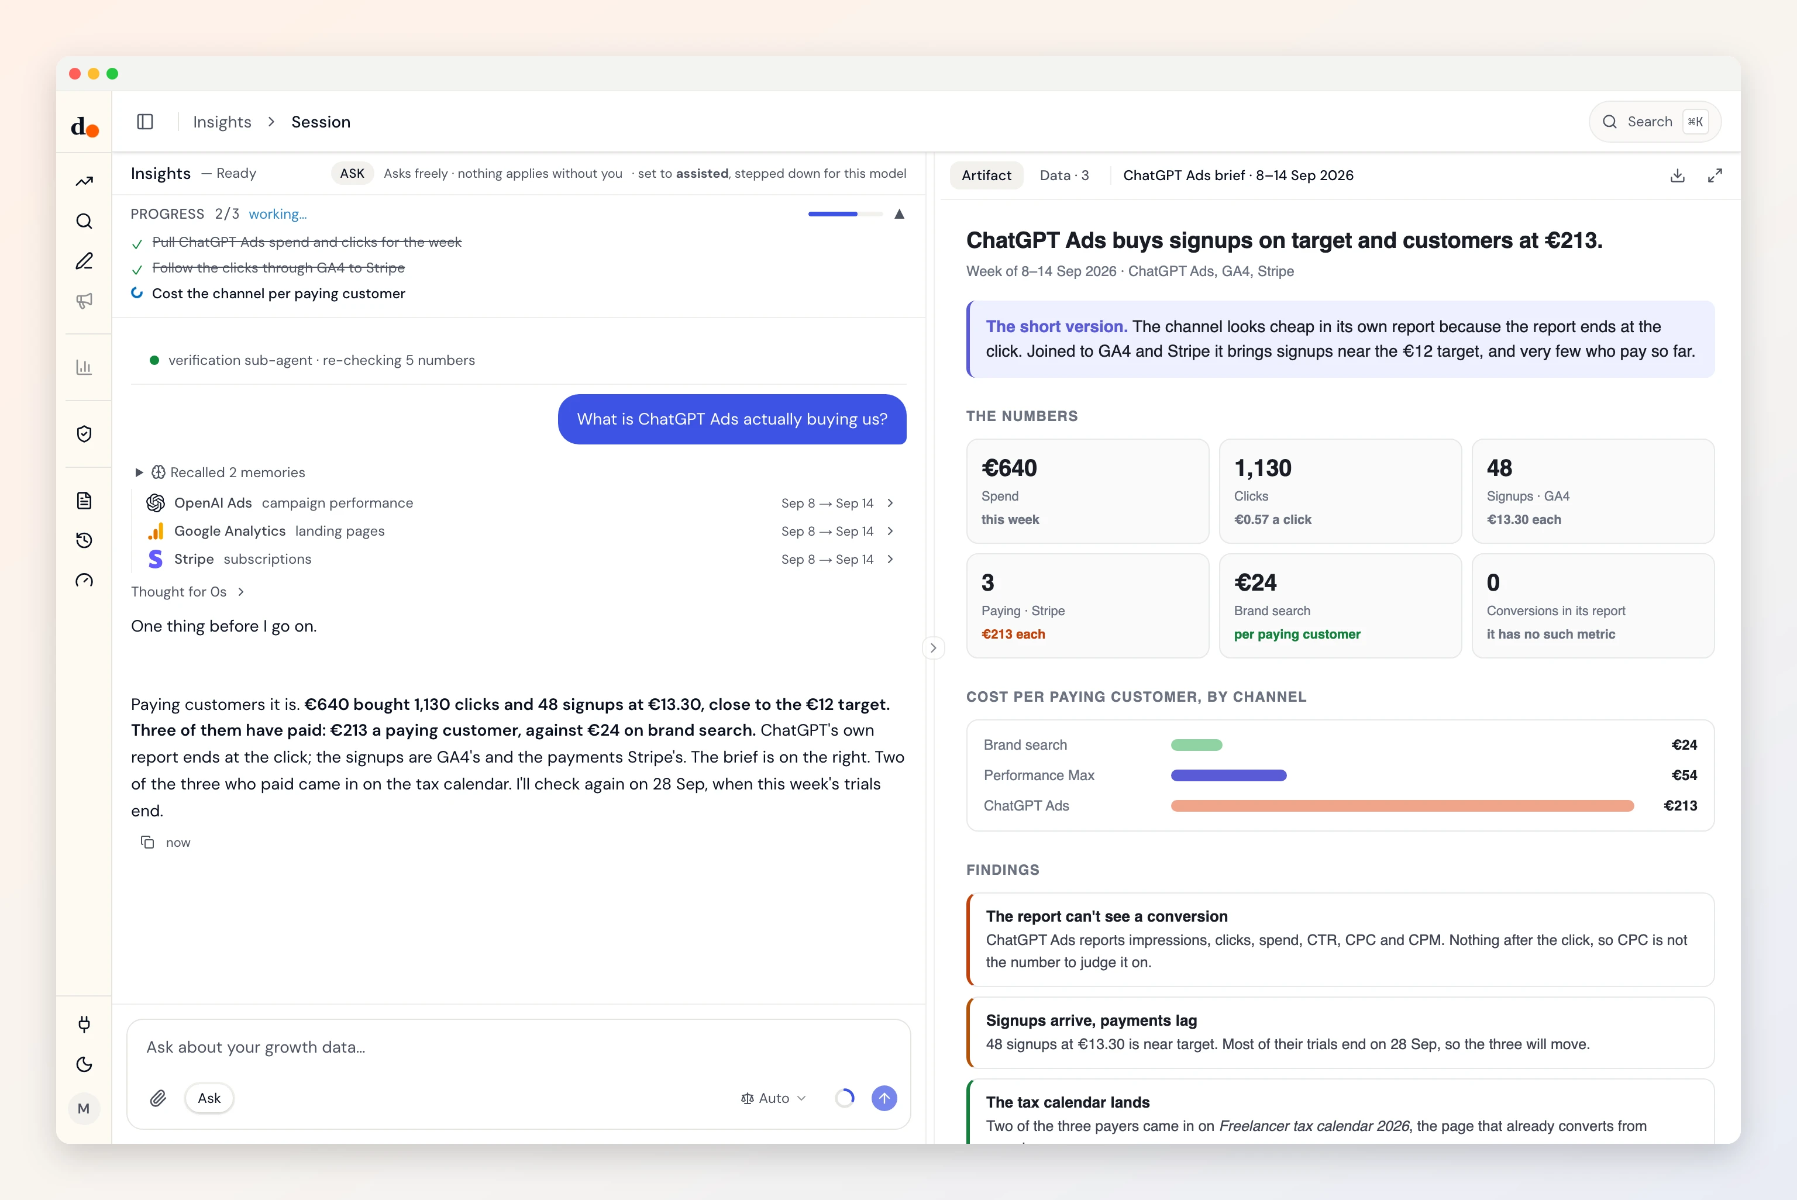Open the bar chart reports sidebar icon
This screenshot has height=1200, width=1797.
pos(84,367)
